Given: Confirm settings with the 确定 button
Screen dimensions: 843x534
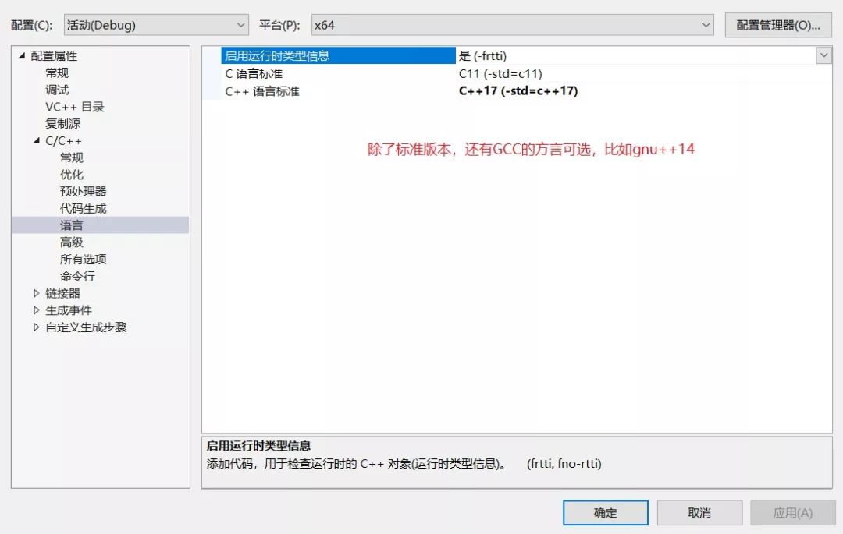Looking at the screenshot, I should (606, 512).
